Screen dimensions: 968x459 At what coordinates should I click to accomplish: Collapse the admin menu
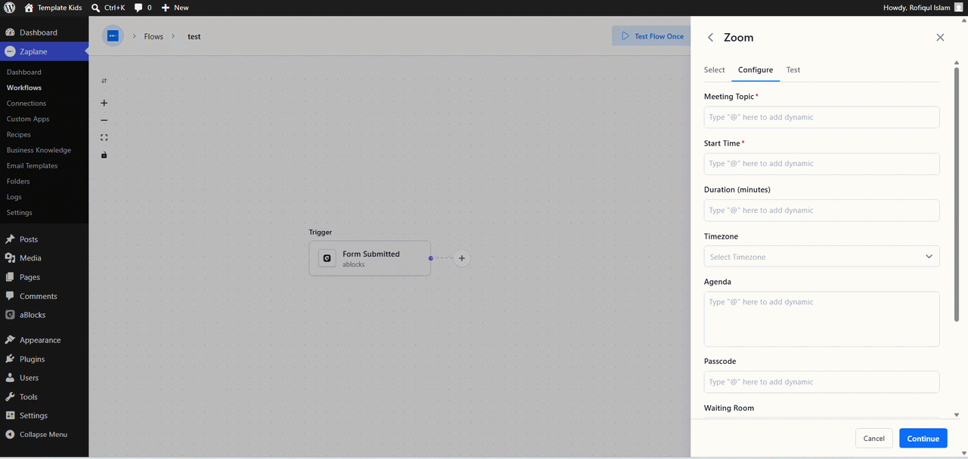[44, 434]
